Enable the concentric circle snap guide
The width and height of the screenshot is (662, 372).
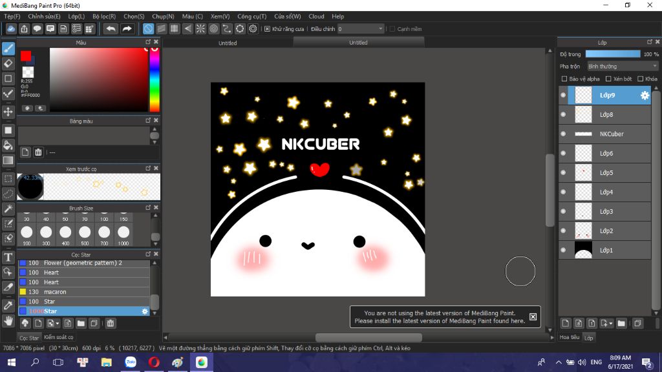coord(213,28)
